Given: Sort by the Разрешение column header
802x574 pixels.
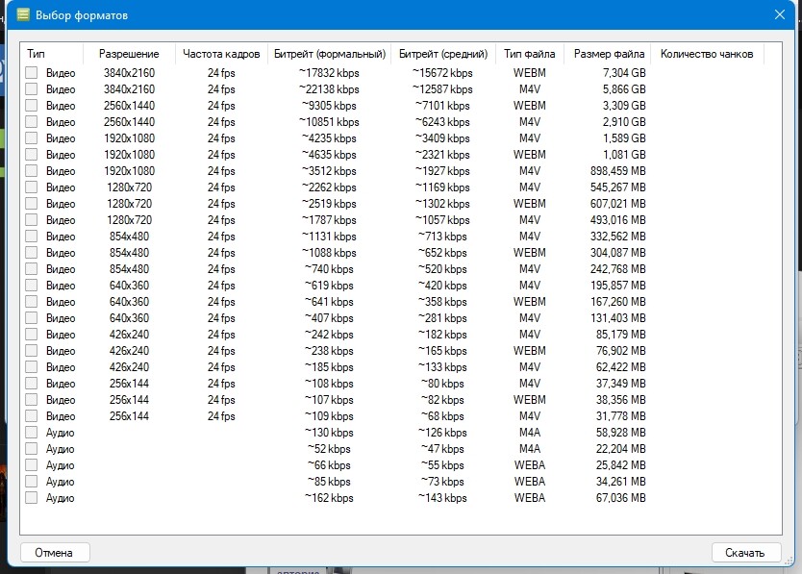Looking at the screenshot, I should tap(129, 54).
